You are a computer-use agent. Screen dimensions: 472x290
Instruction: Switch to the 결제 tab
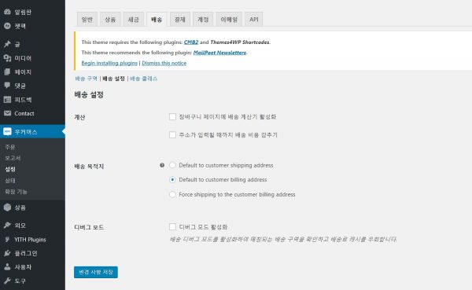point(179,19)
